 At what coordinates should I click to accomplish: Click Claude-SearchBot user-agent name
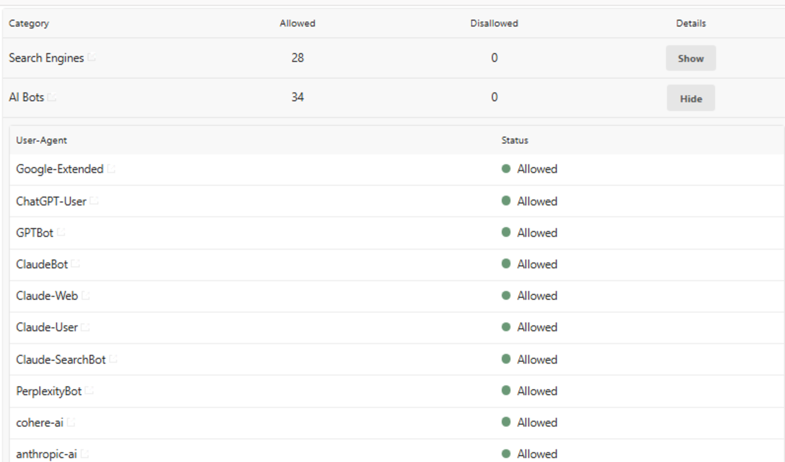click(x=61, y=359)
